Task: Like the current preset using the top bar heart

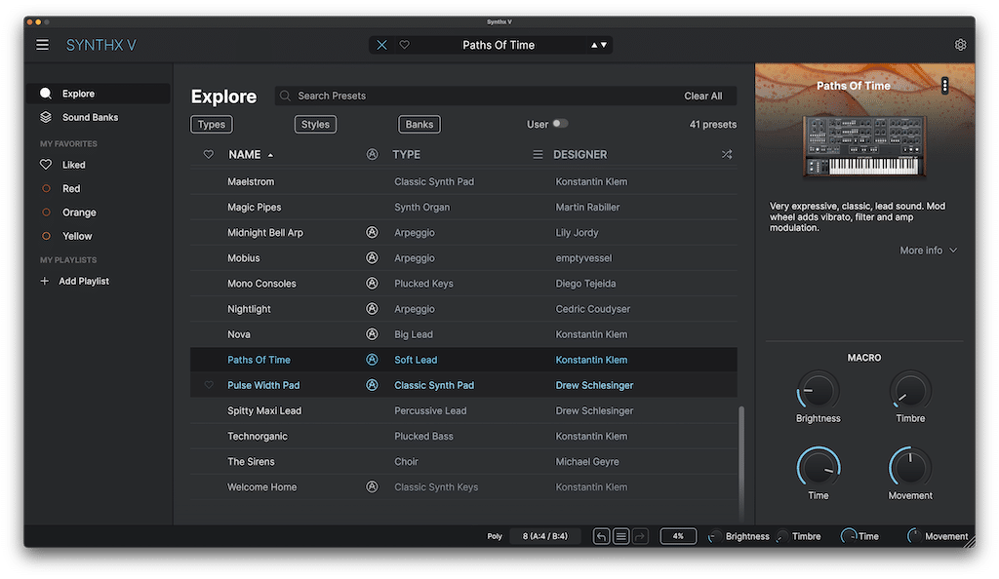Action: [x=405, y=45]
